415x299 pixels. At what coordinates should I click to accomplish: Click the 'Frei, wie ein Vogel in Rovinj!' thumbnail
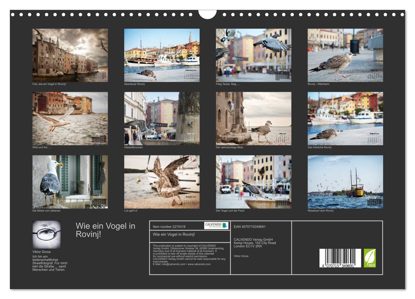pos(70,55)
